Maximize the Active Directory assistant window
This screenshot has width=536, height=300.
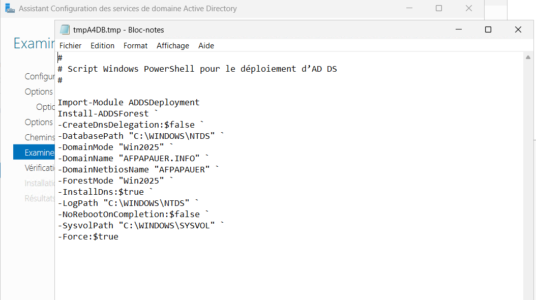(439, 9)
